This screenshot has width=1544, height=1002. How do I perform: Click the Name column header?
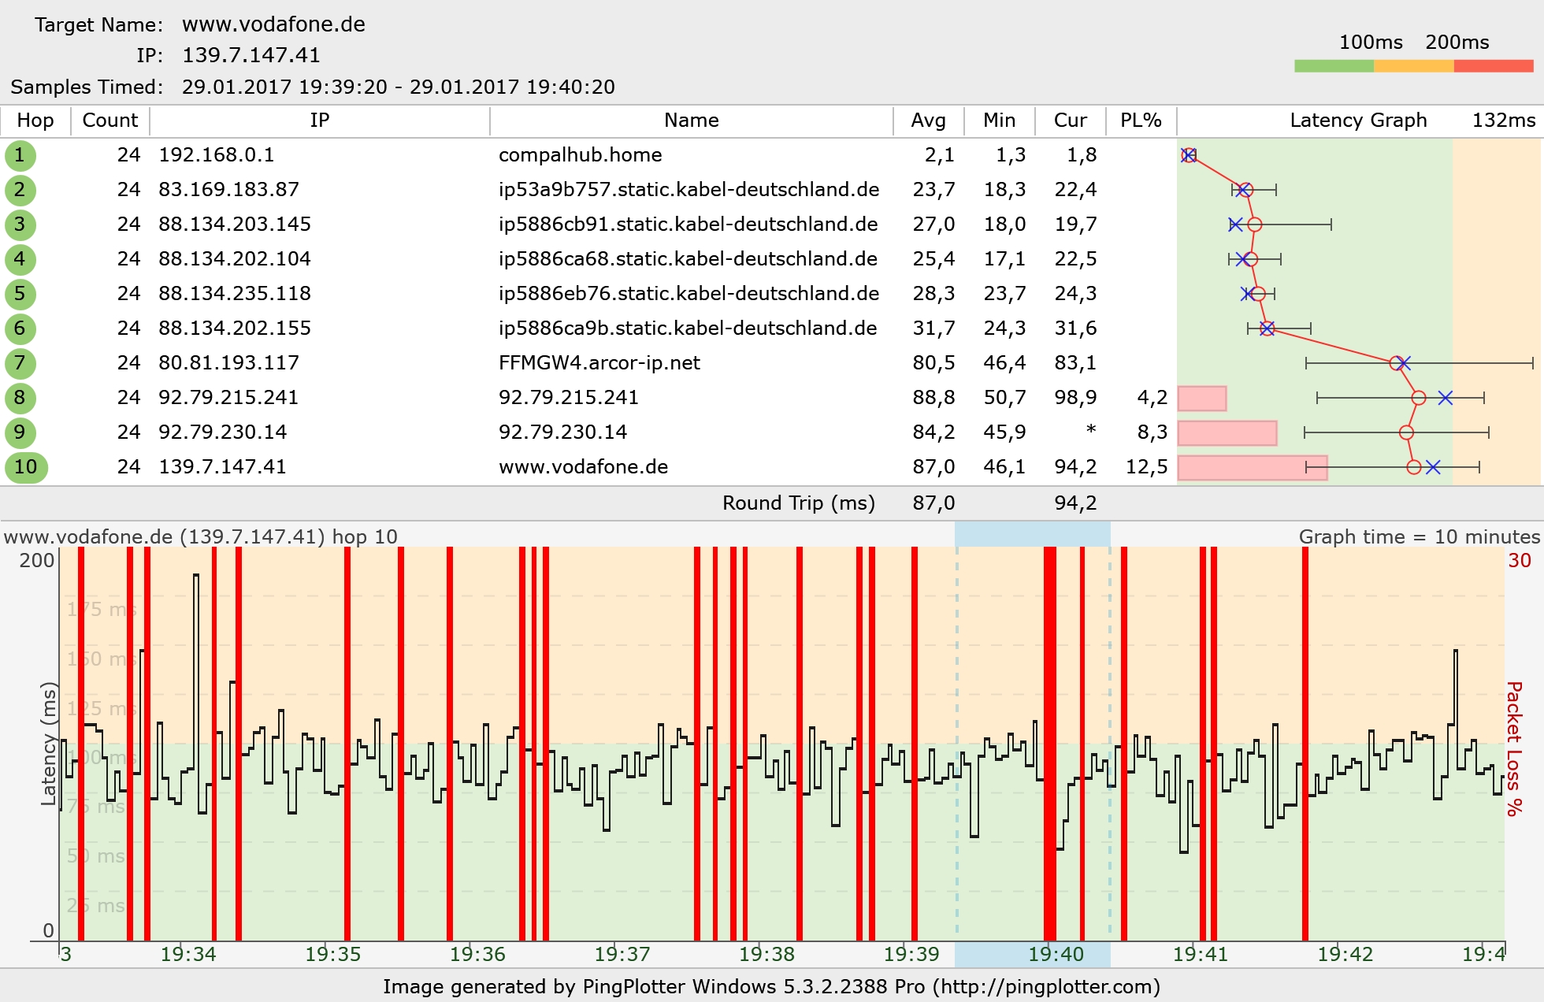pyautogui.click(x=691, y=121)
